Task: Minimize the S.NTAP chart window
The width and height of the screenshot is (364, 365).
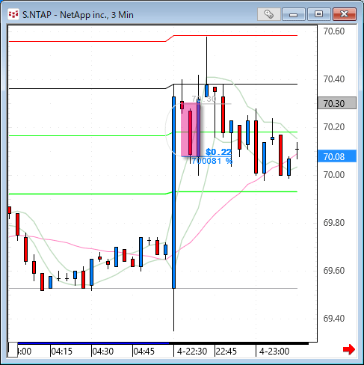Action: click(294, 14)
